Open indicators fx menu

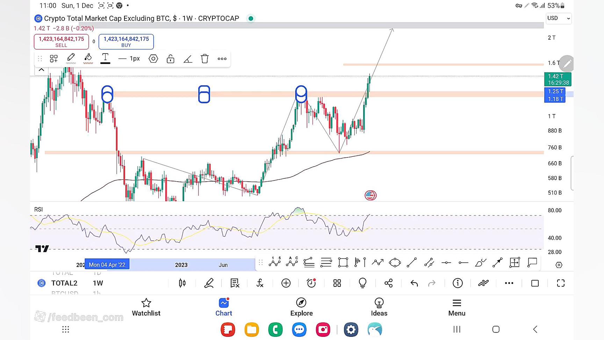click(x=260, y=283)
